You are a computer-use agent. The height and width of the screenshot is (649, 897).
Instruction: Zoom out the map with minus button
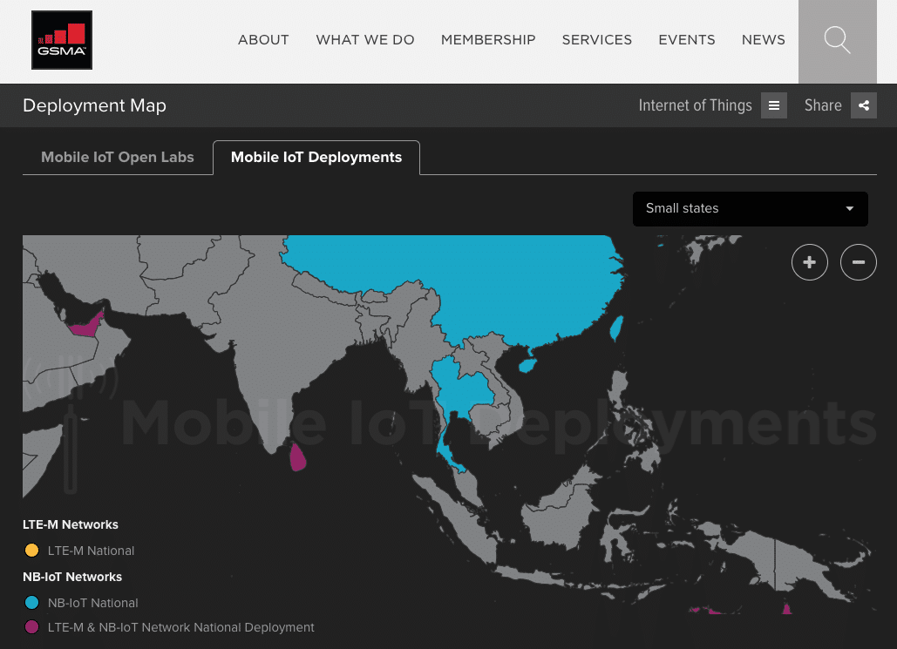point(858,262)
